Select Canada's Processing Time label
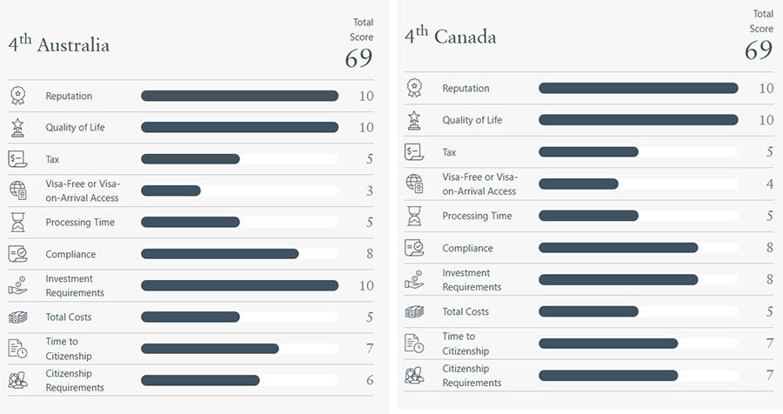Image resolution: width=783 pixels, height=414 pixels. 477,216
